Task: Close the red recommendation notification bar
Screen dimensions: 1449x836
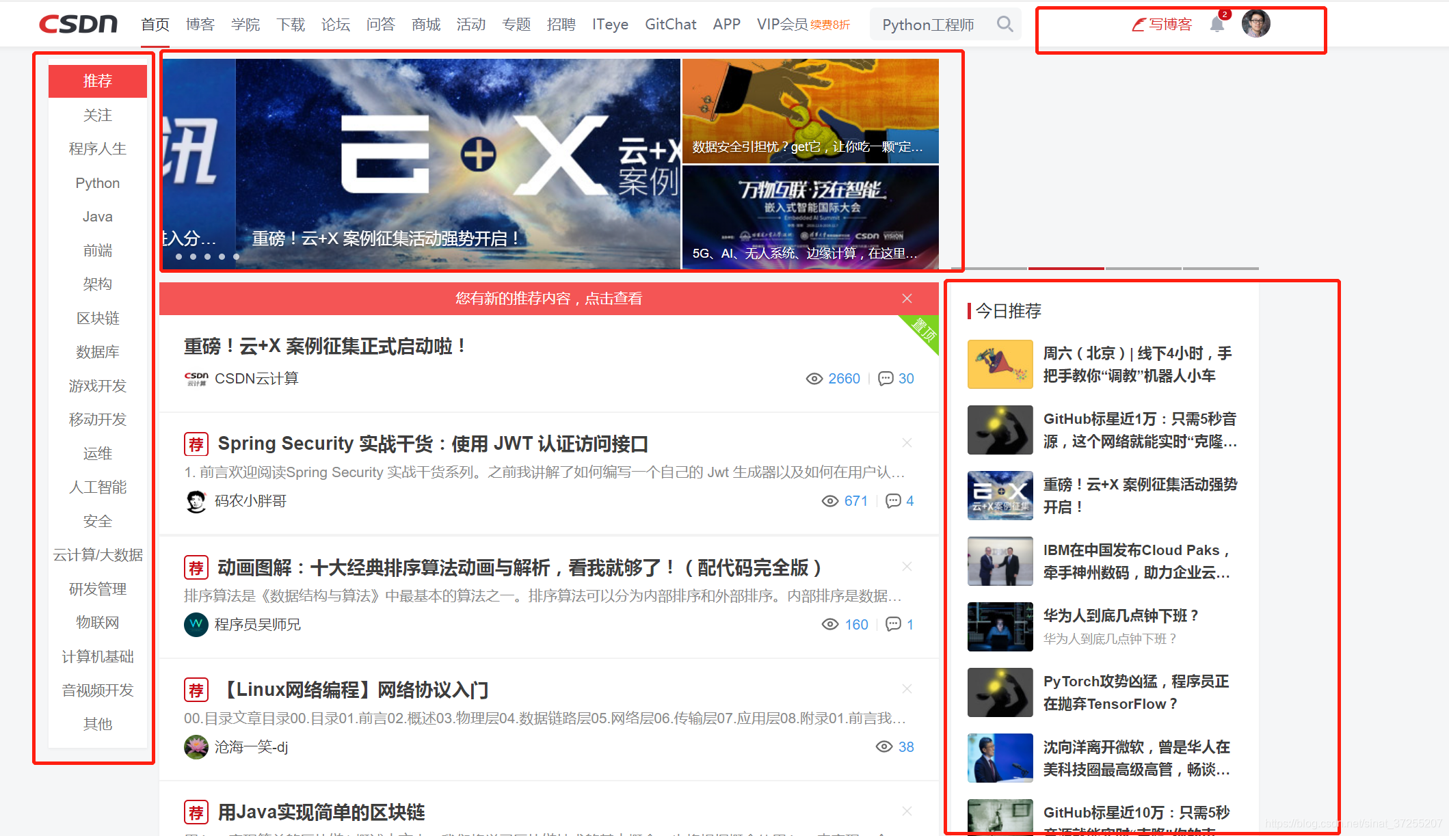Action: pos(907,299)
